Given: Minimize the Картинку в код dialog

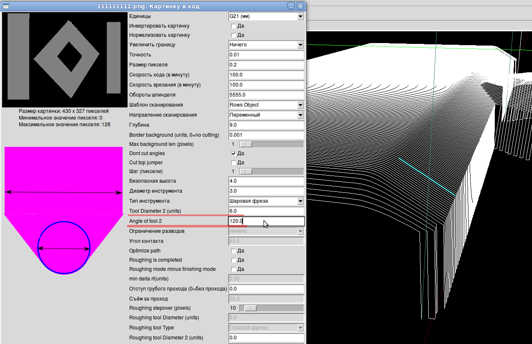Looking at the screenshot, I should pos(292,6).
